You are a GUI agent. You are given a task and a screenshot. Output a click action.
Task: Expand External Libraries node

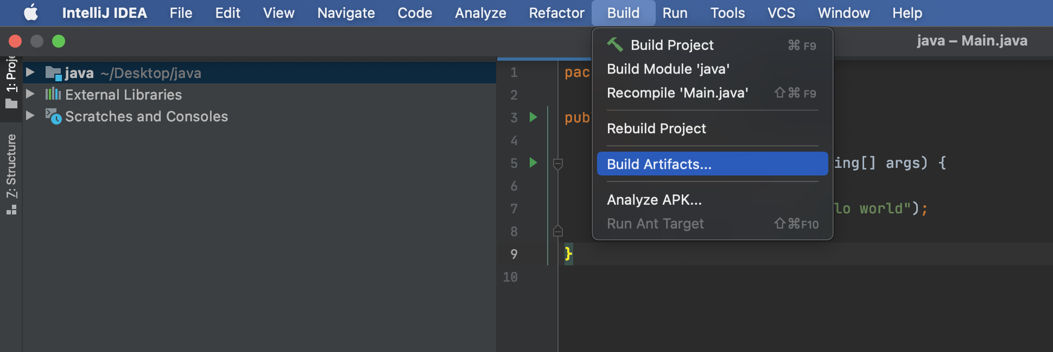coord(30,94)
